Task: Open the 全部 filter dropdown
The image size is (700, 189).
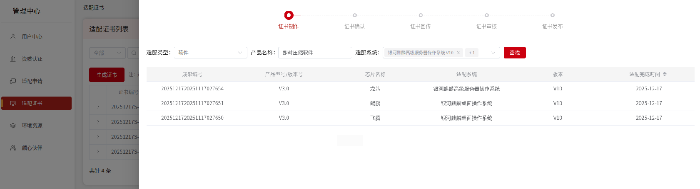Action: coord(107,53)
